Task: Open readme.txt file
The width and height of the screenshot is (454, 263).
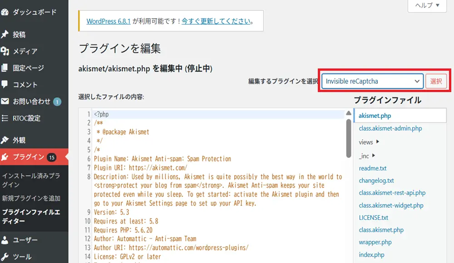Action: tap(373, 168)
